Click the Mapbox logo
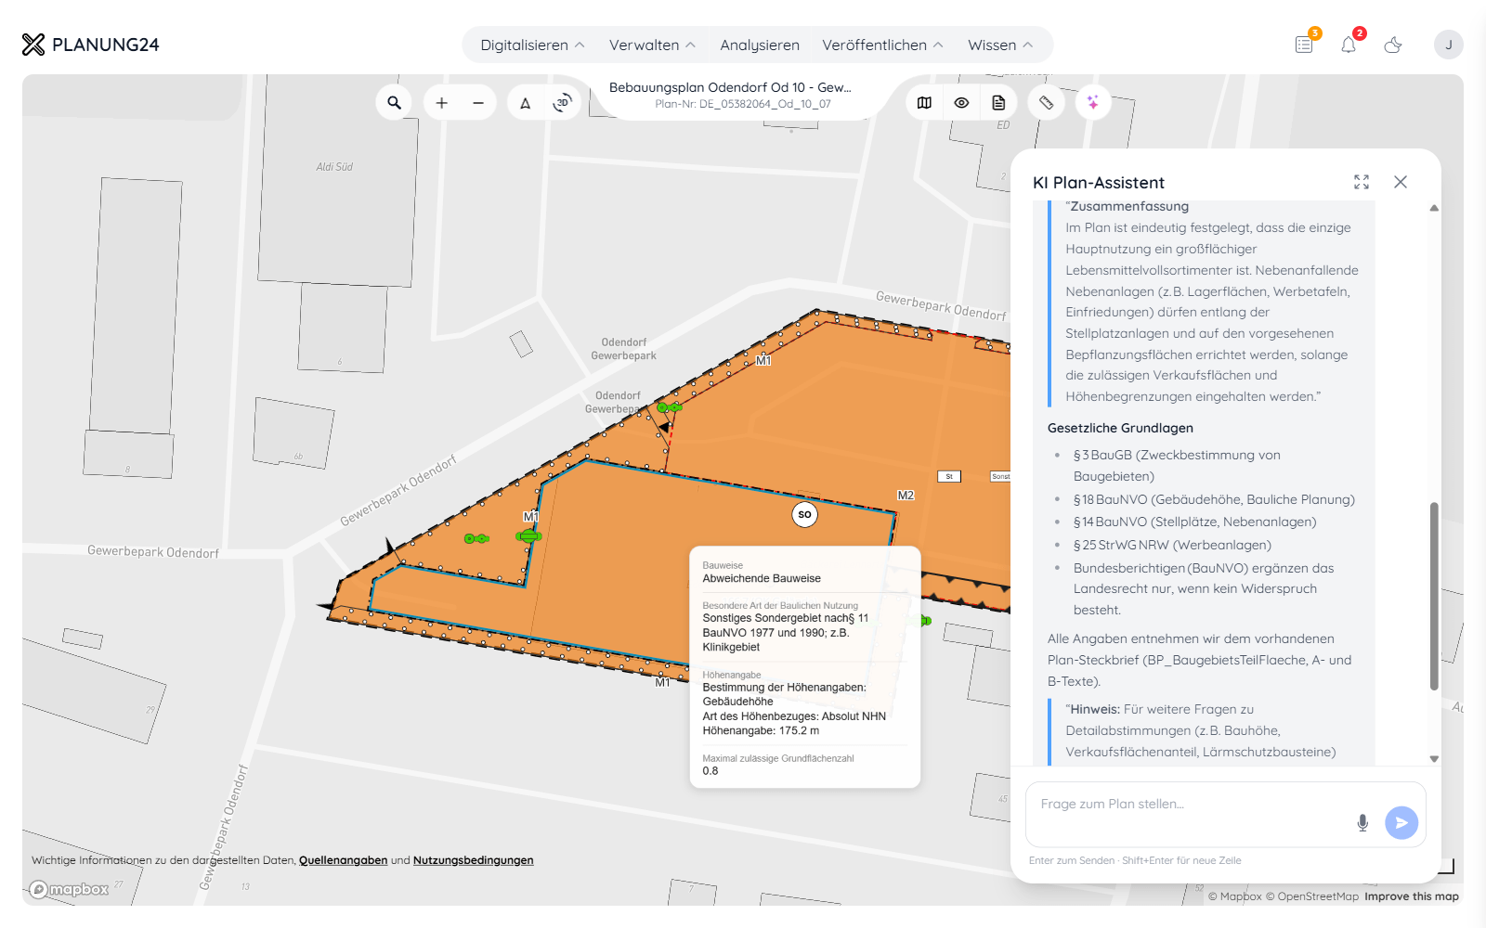Screen dimensions: 1486x928 click(x=70, y=889)
